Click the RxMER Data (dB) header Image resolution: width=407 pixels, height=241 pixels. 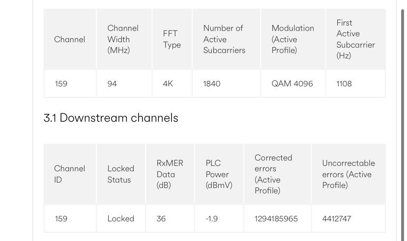170,174
